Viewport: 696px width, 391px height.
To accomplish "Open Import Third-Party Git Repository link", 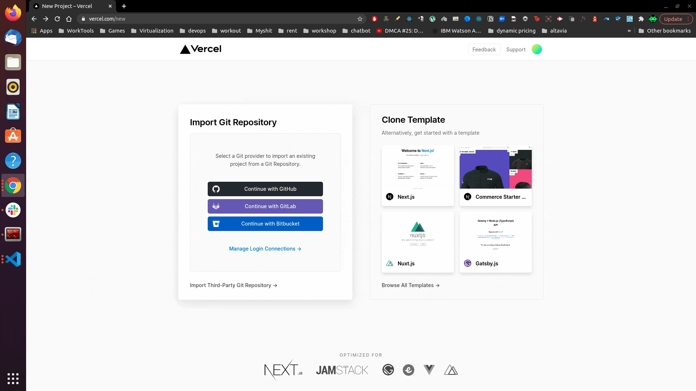I will pos(233,285).
